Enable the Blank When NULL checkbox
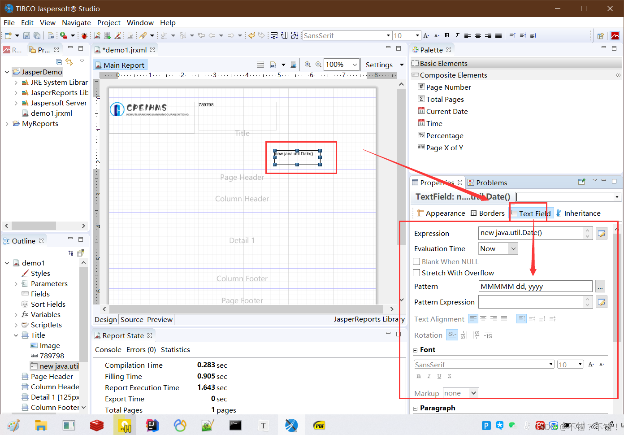Screen dimensions: 624x435 pyautogui.click(x=416, y=261)
